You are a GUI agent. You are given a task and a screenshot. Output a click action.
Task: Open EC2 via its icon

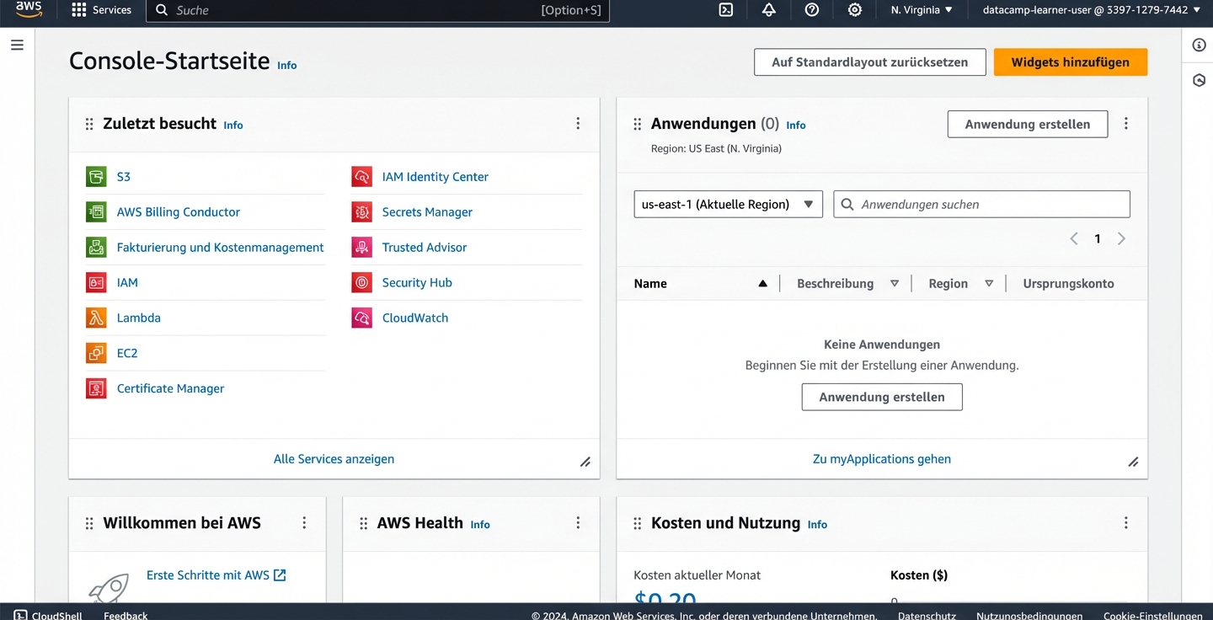pyautogui.click(x=96, y=353)
